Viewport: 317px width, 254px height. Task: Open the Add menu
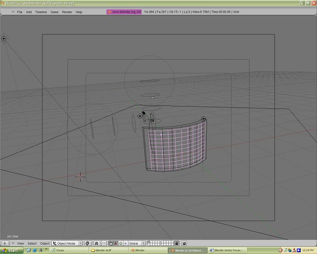pos(29,12)
